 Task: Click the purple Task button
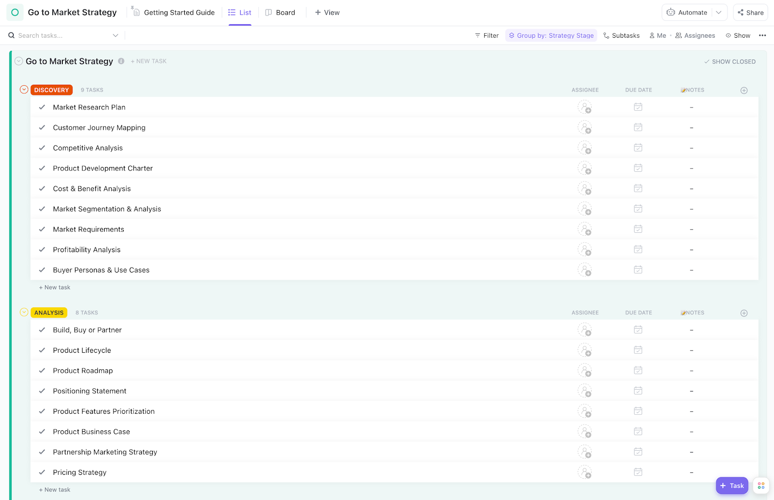(x=731, y=485)
